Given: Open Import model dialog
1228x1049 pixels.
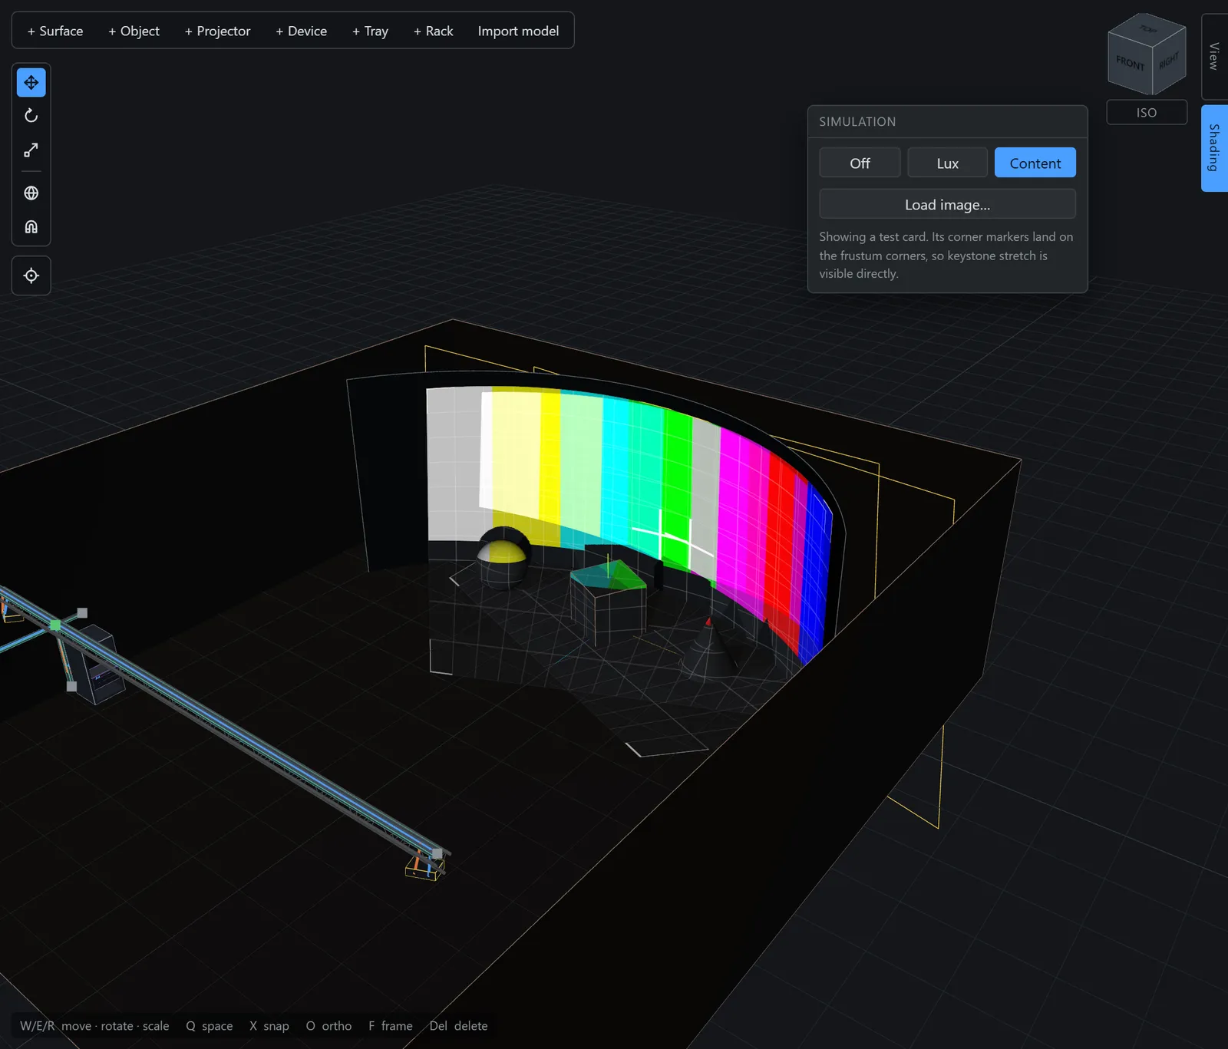Looking at the screenshot, I should point(518,31).
